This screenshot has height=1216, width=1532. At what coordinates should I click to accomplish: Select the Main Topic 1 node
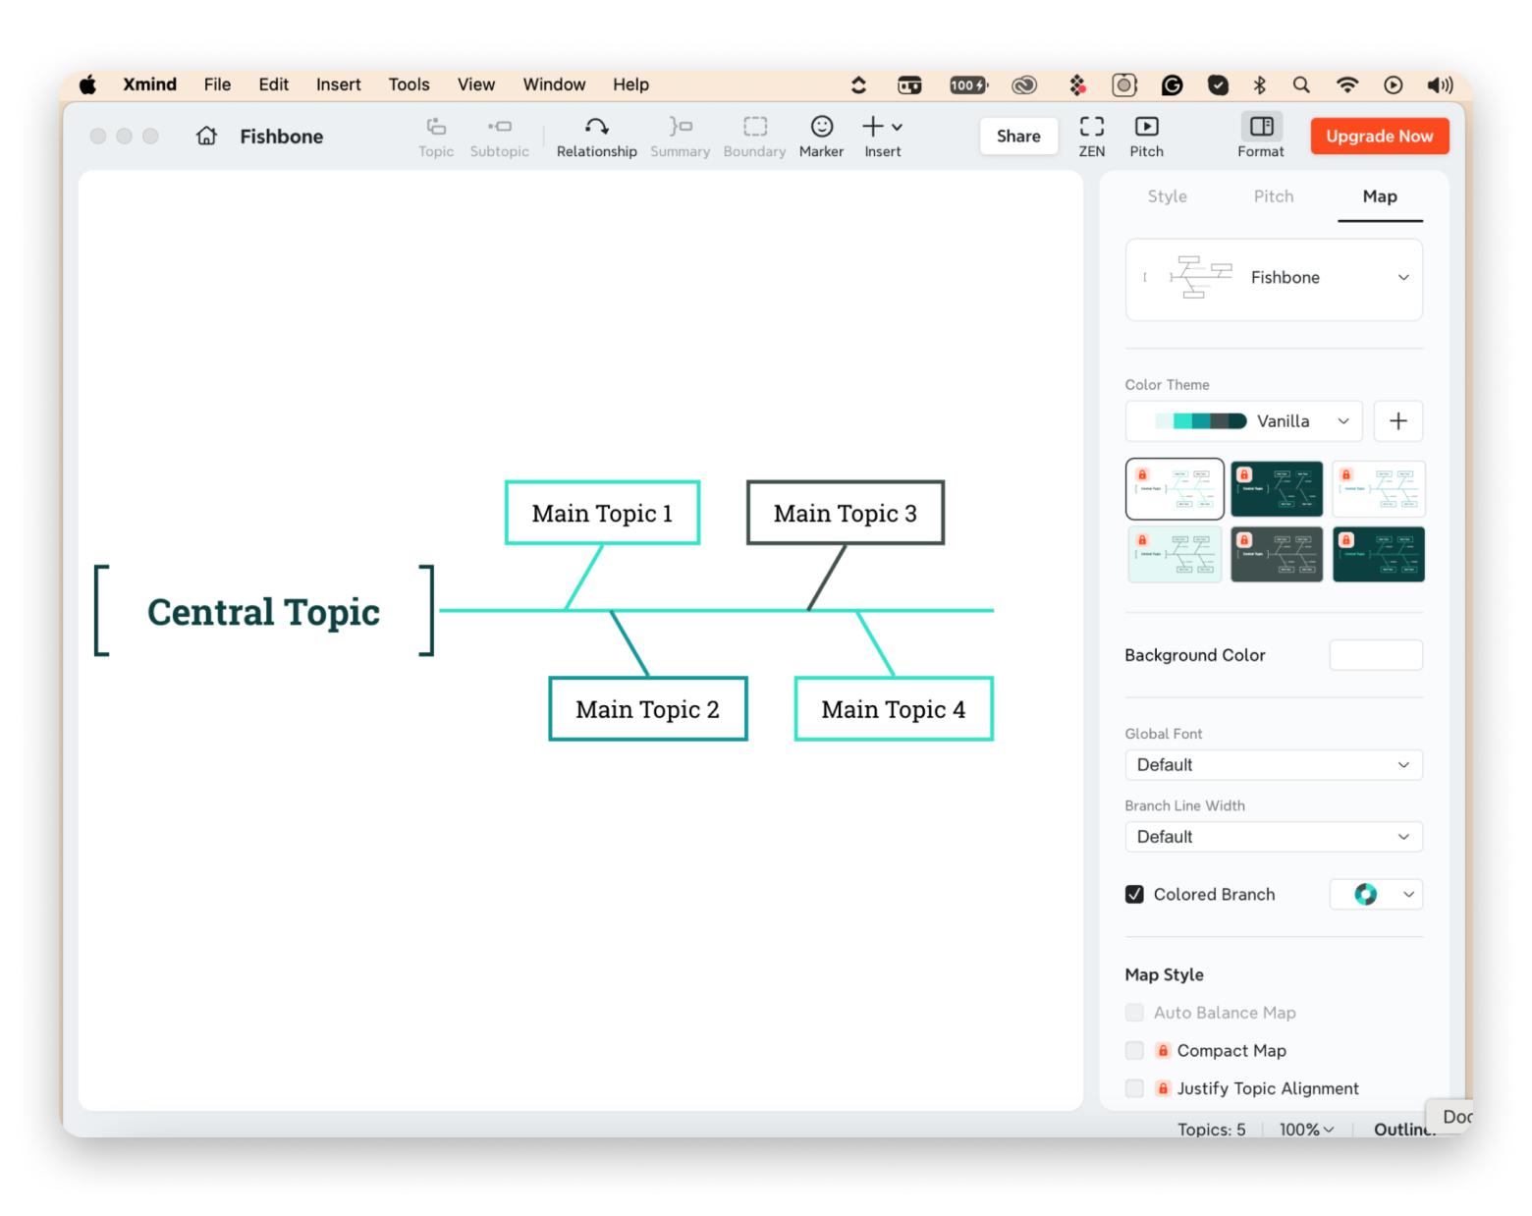tap(602, 513)
